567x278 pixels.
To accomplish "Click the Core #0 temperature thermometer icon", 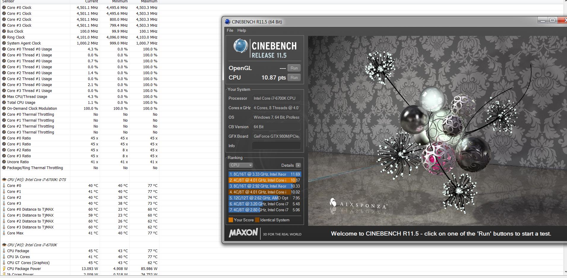I will (4, 185).
